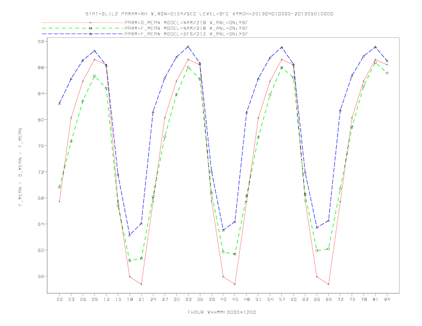Click x-axis forecast hour label 48

247,299
